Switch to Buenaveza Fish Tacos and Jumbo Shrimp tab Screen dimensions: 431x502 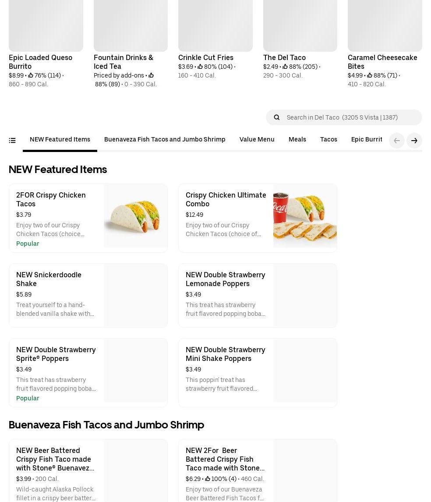click(x=165, y=140)
